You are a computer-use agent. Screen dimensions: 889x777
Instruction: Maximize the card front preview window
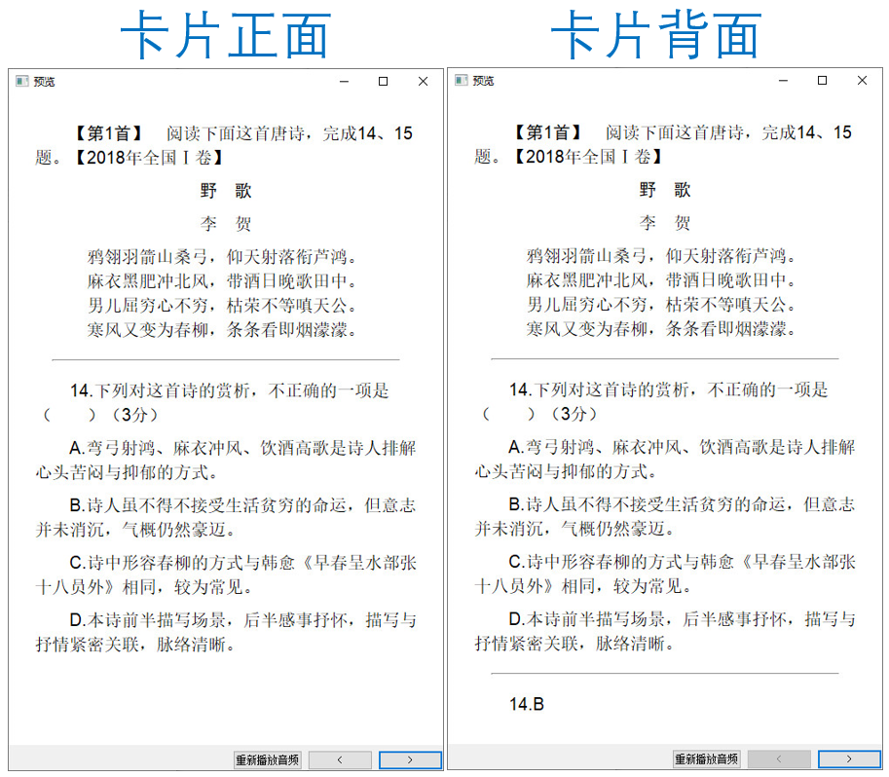[x=384, y=82]
